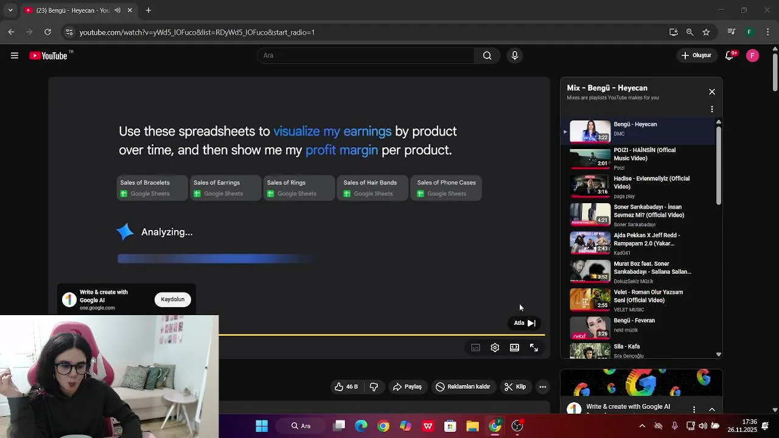Viewport: 779px width, 438px height.
Task: Open more actions three-dot button under video
Action: (x=543, y=387)
